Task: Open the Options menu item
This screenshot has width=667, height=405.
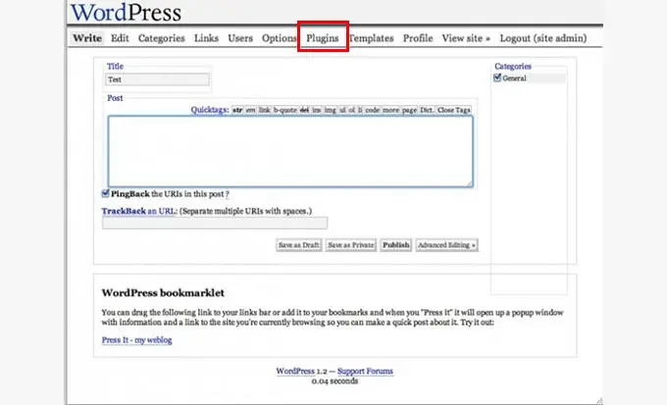Action: point(279,38)
